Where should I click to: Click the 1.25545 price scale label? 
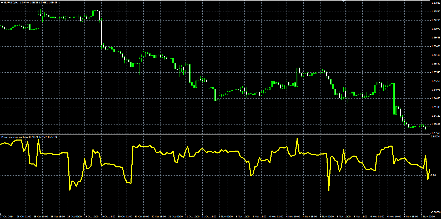[x=436, y=72]
